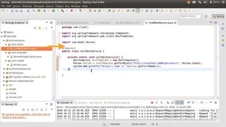
Task: Click the Debug bug toolbar icon
Action: click(44, 11)
